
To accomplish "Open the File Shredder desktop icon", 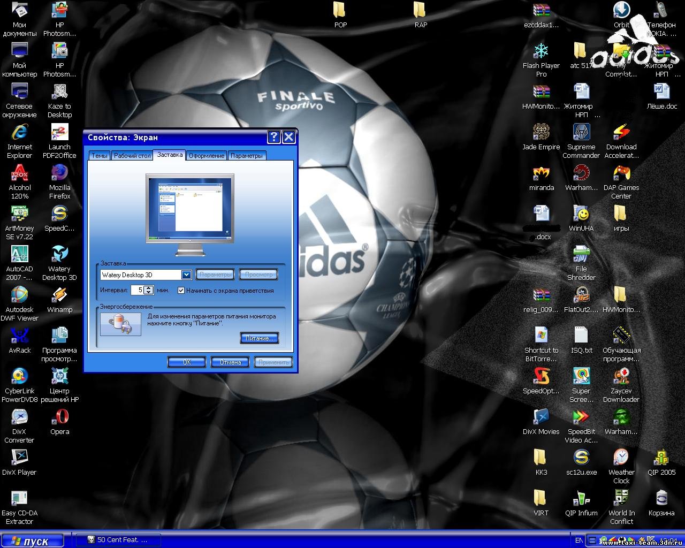I will (x=581, y=263).
